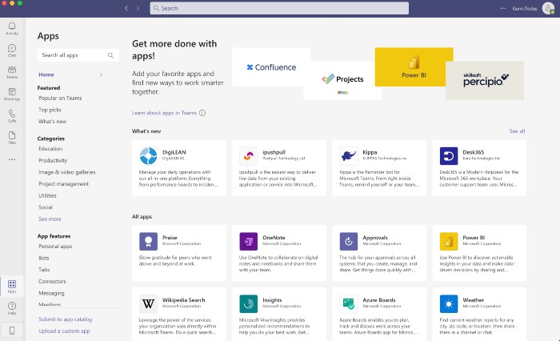Viewport: 560px width, 341px height.
Task: Click See all next to What's new
Action: pos(517,130)
